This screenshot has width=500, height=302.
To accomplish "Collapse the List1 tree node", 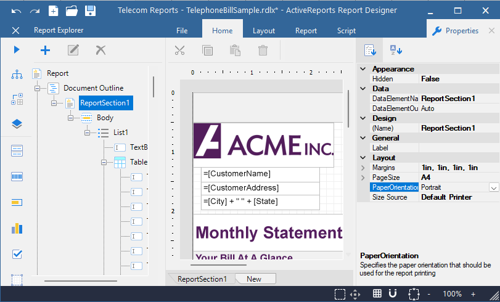I will (x=87, y=133).
